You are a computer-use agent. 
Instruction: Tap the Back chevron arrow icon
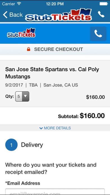[x=5, y=15]
